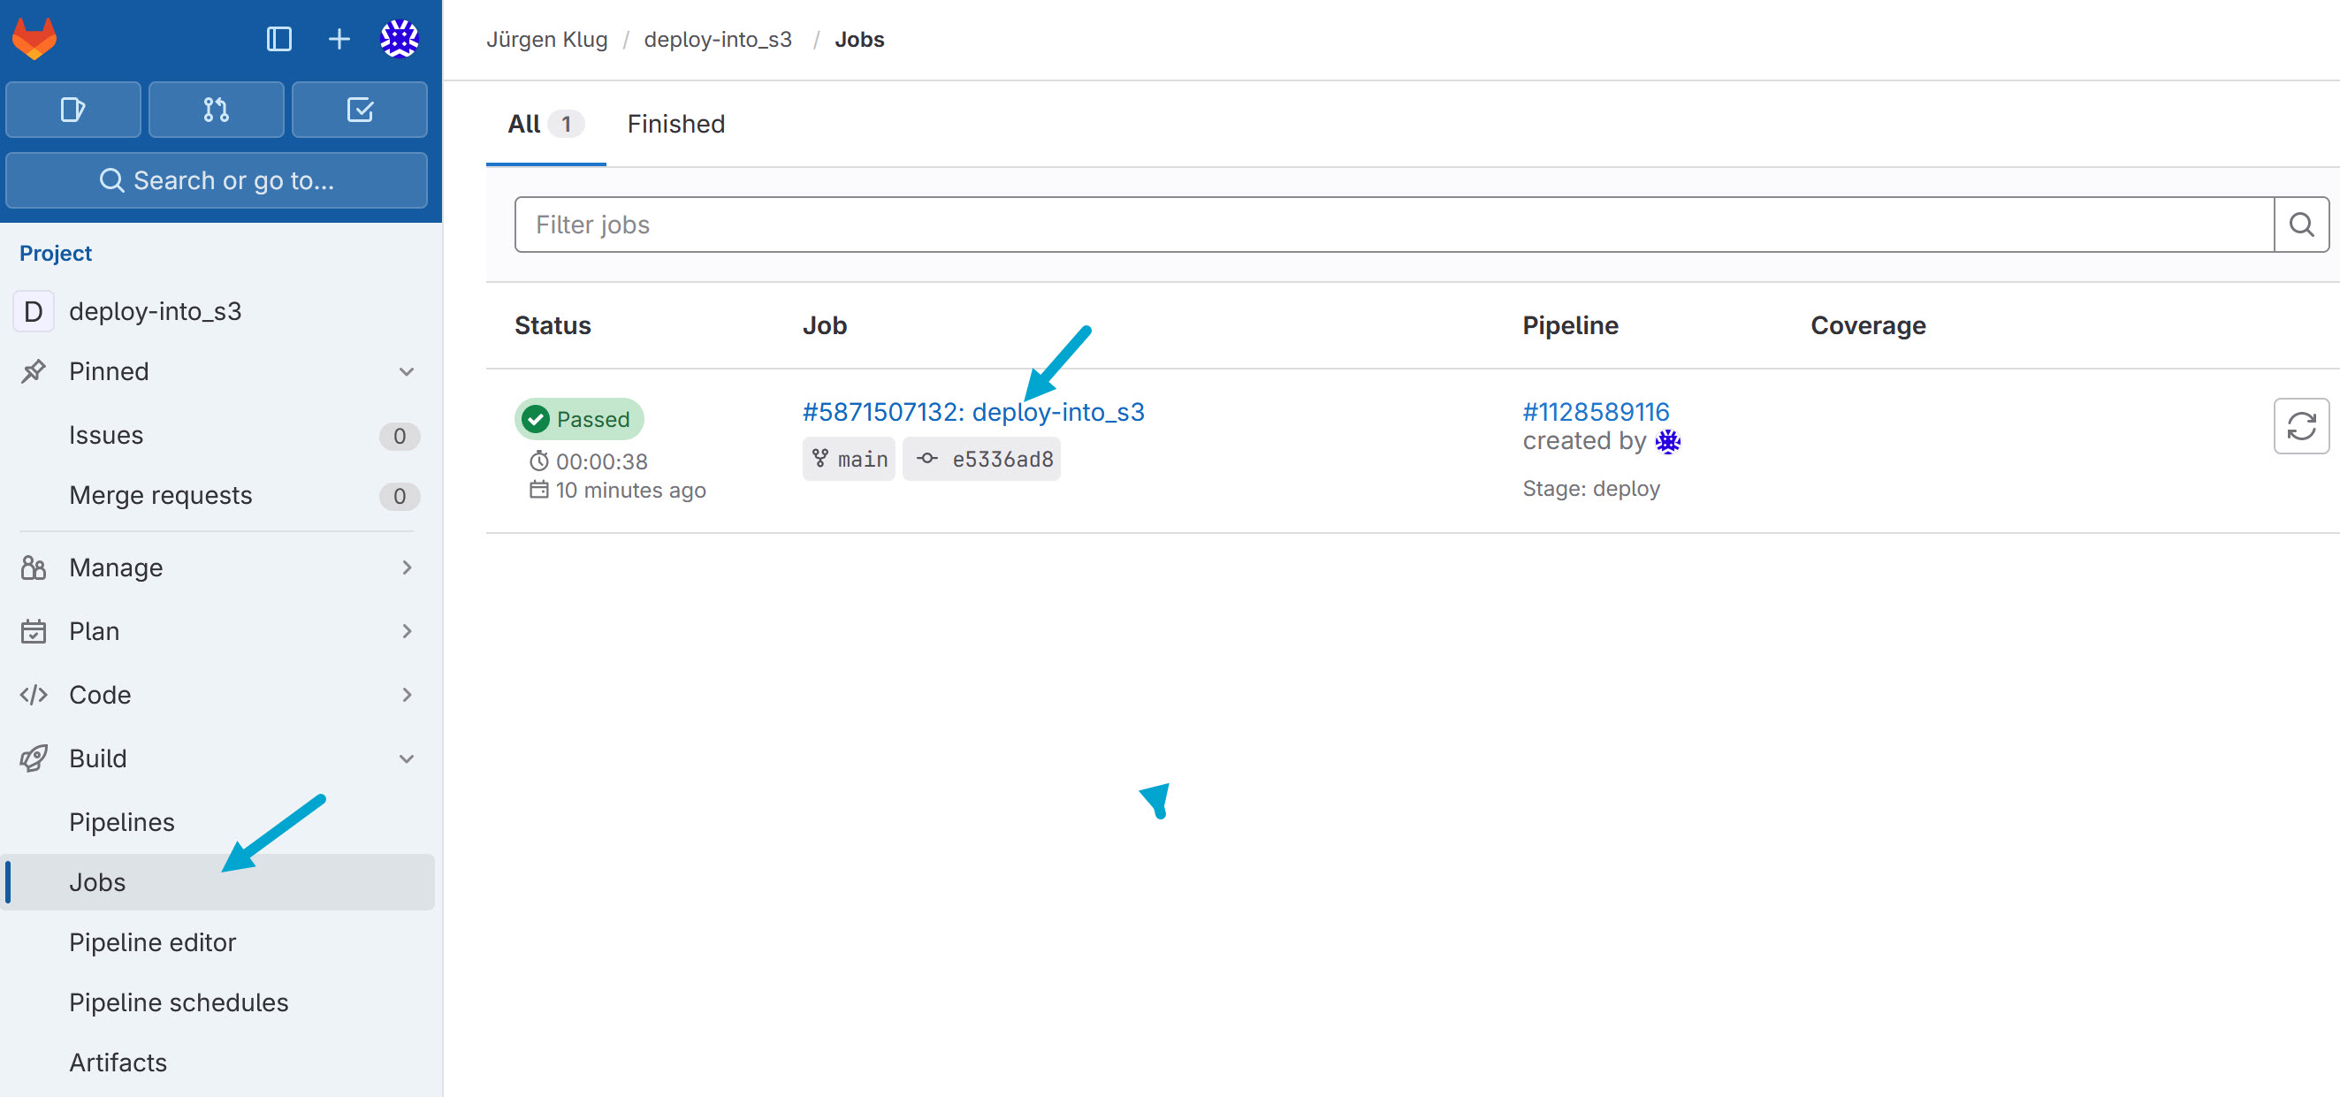
Task: Open pipeline #1128589116 link
Action: coord(1595,412)
